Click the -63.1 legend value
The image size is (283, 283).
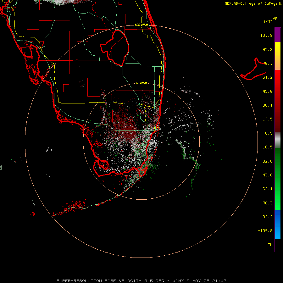point(266,189)
